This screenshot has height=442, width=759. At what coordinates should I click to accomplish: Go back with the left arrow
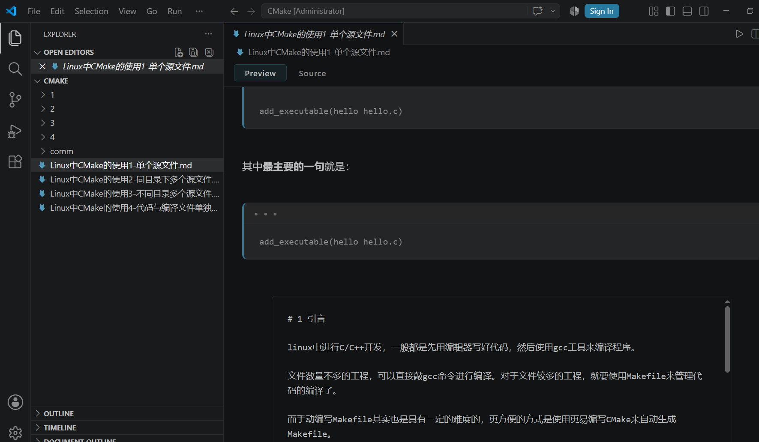point(234,12)
